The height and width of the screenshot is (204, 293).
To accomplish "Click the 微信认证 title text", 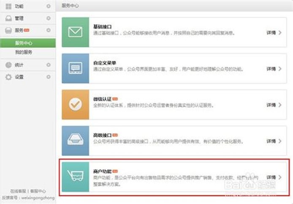I will 103,99.
